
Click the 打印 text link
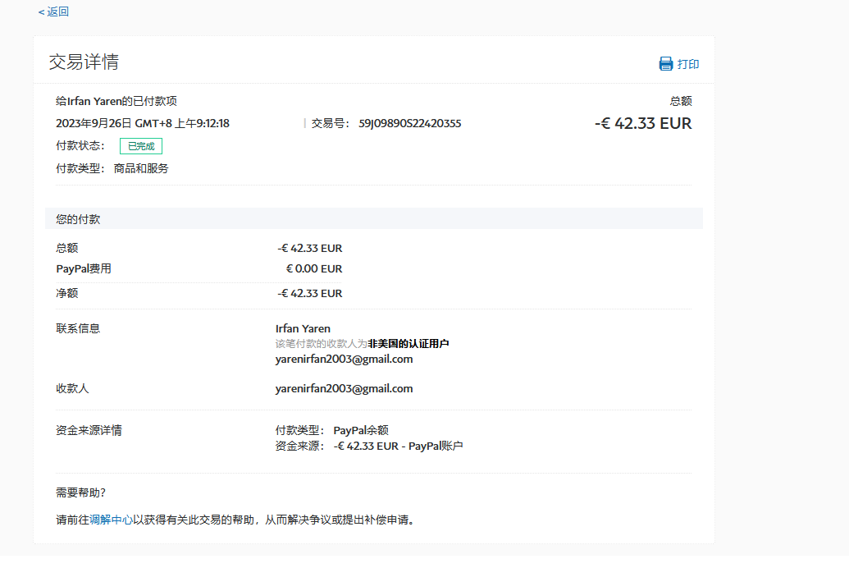coord(688,64)
